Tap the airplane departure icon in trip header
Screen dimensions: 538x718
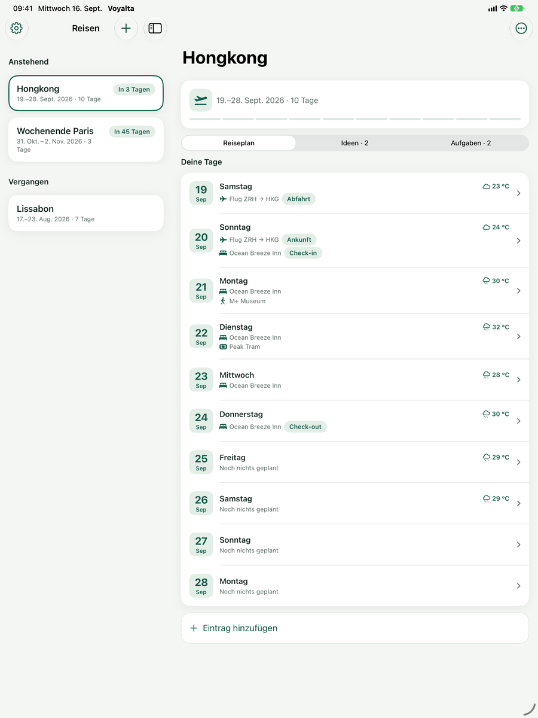[201, 100]
